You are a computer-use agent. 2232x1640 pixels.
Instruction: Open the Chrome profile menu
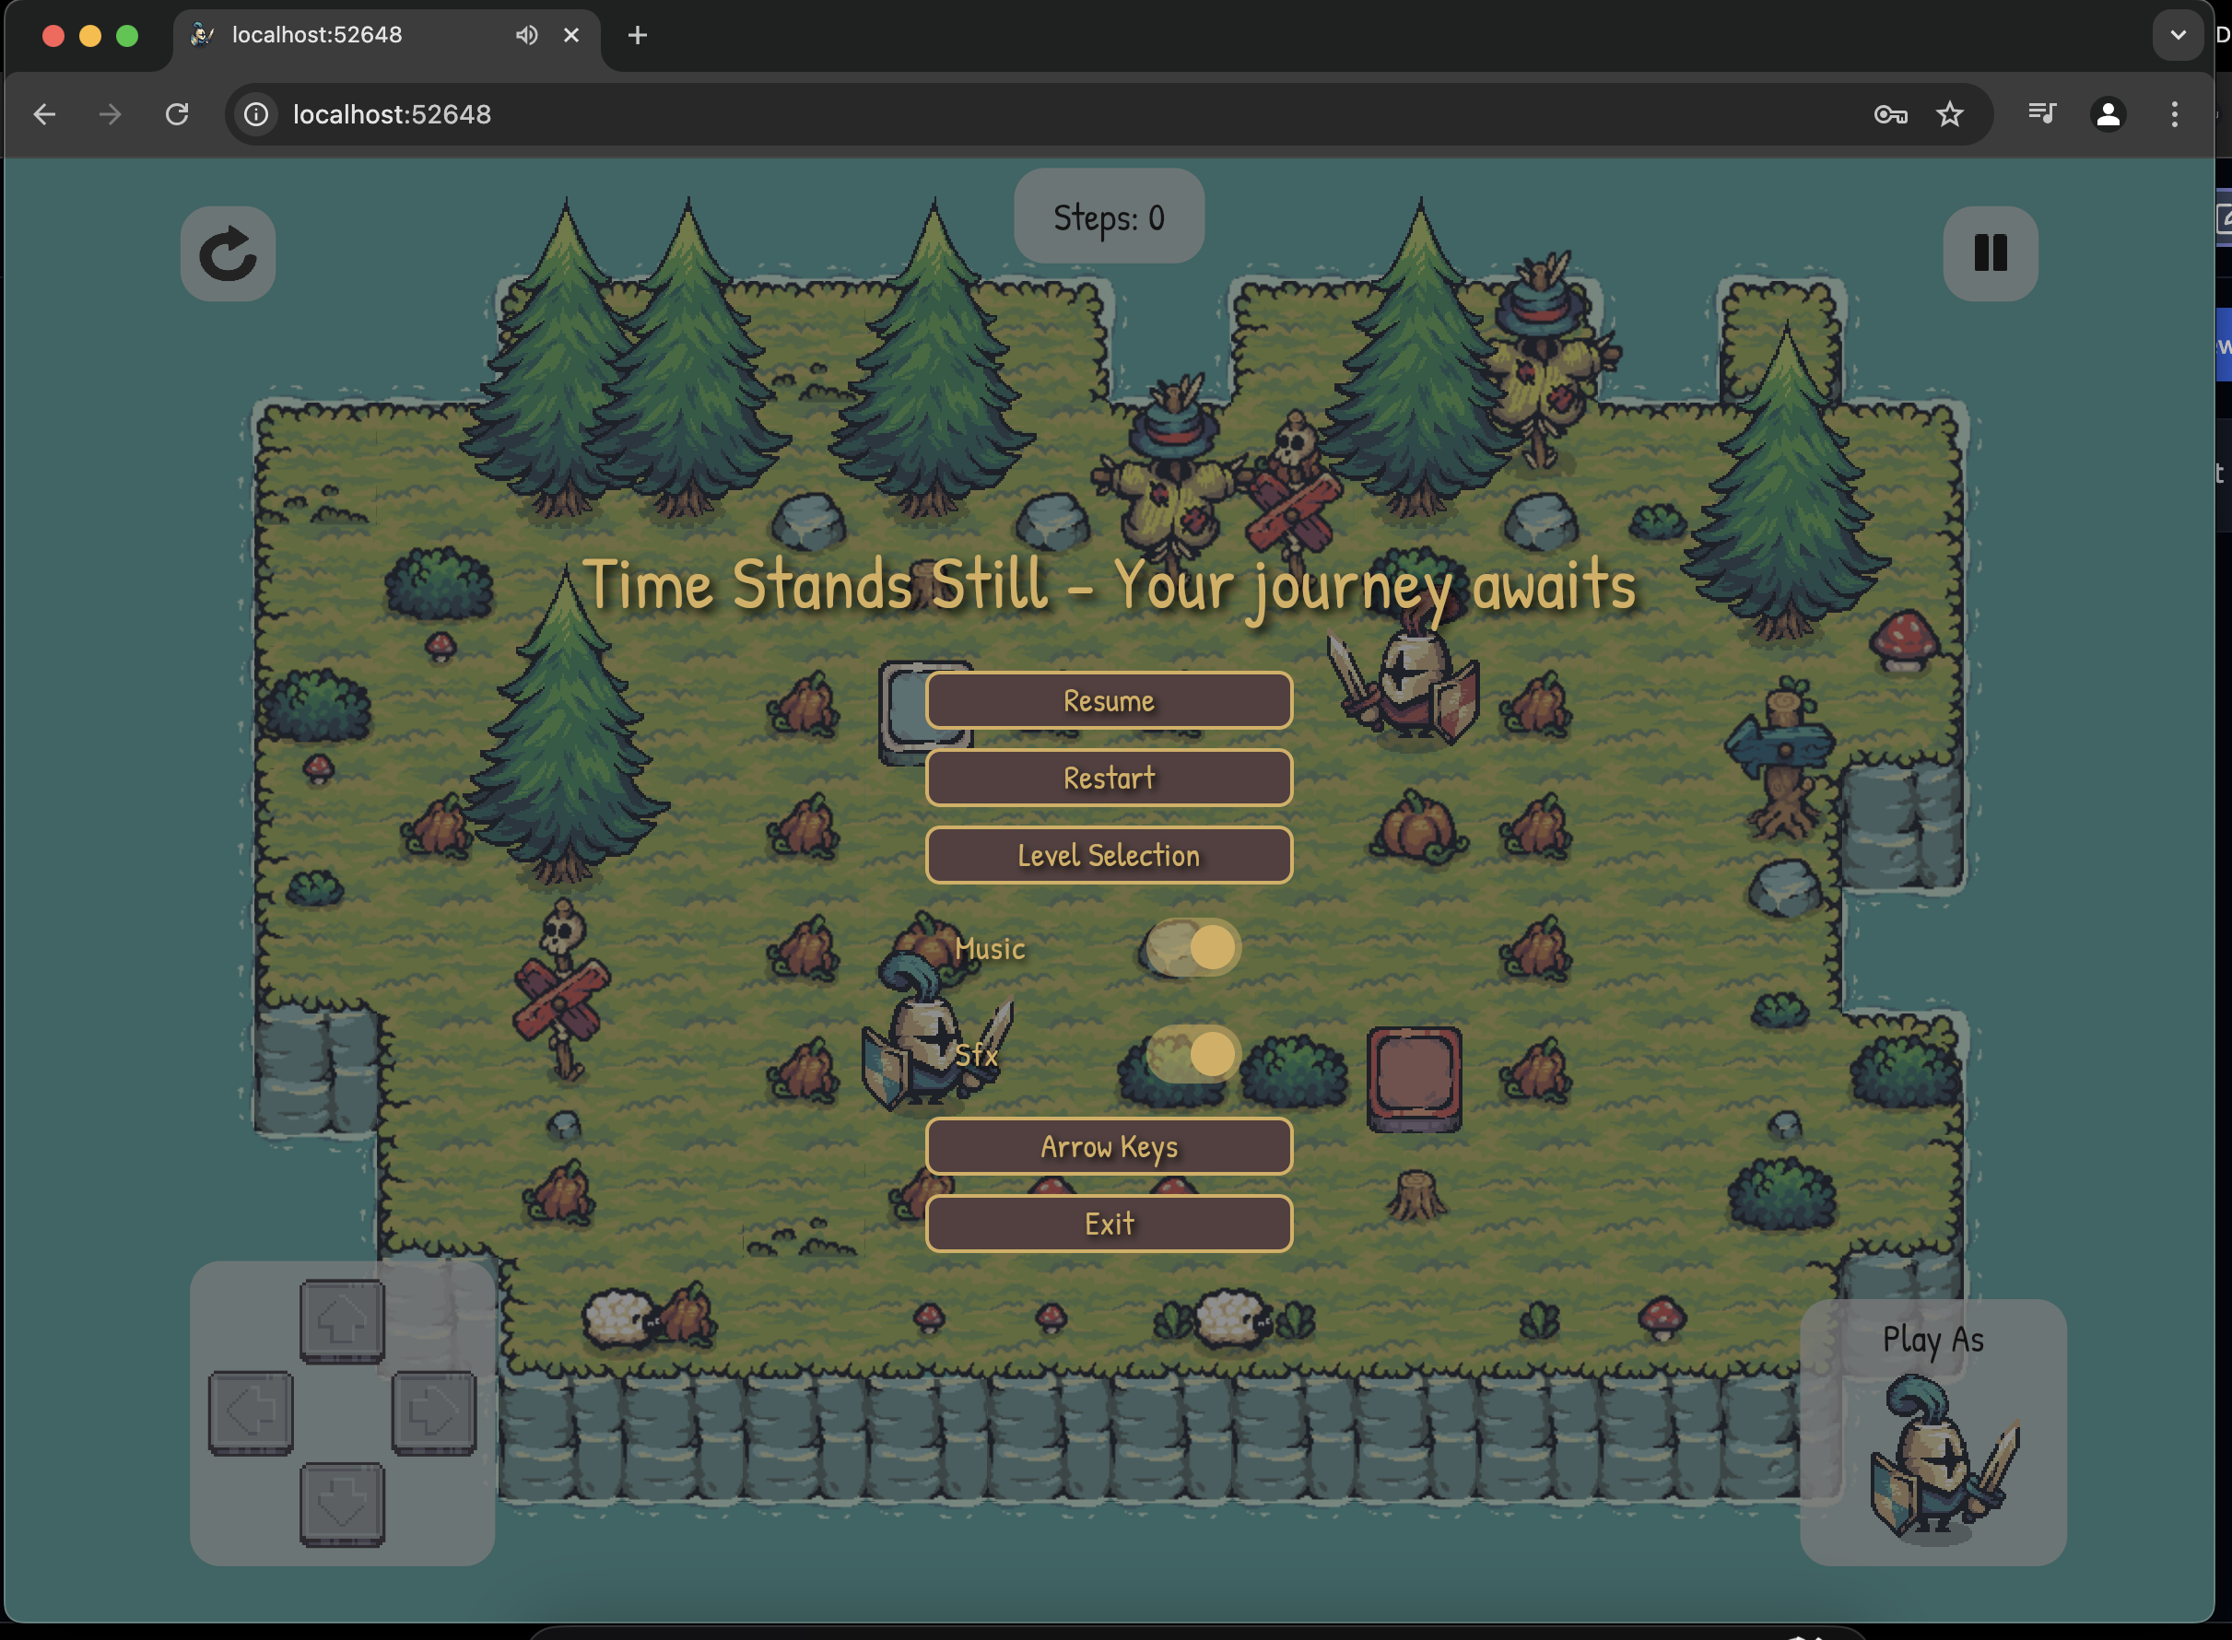[2107, 115]
